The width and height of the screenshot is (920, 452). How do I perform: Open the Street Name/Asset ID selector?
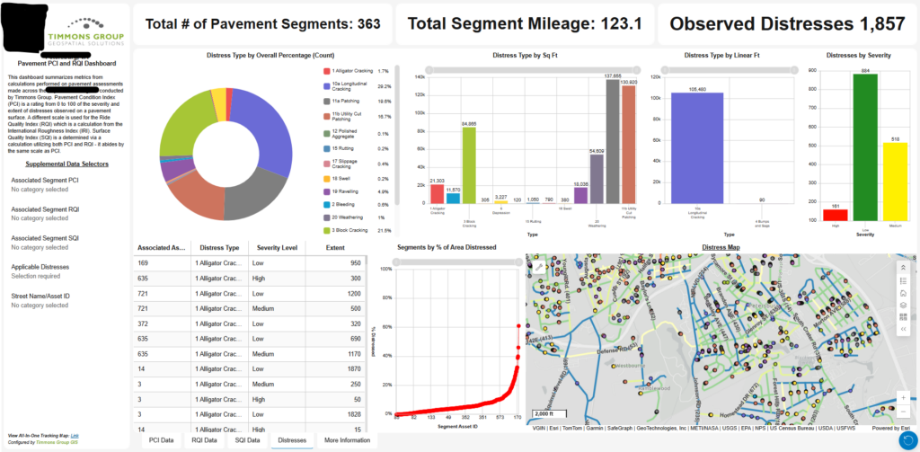[x=68, y=300]
